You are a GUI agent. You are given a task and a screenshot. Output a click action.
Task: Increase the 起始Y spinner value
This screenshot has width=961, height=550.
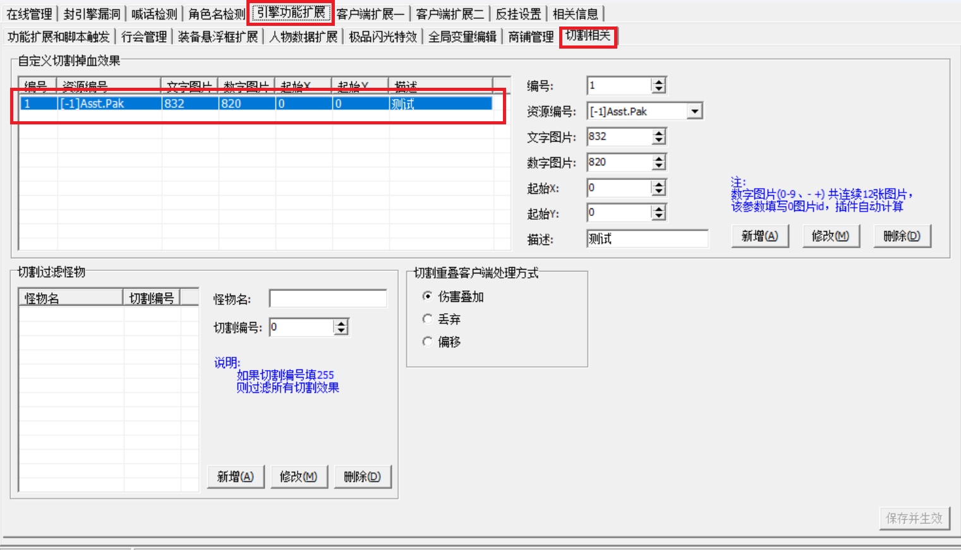[658, 209]
